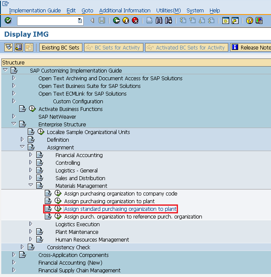Open documentation icon for Assign standard purchasing organization

pyautogui.click(x=48, y=209)
